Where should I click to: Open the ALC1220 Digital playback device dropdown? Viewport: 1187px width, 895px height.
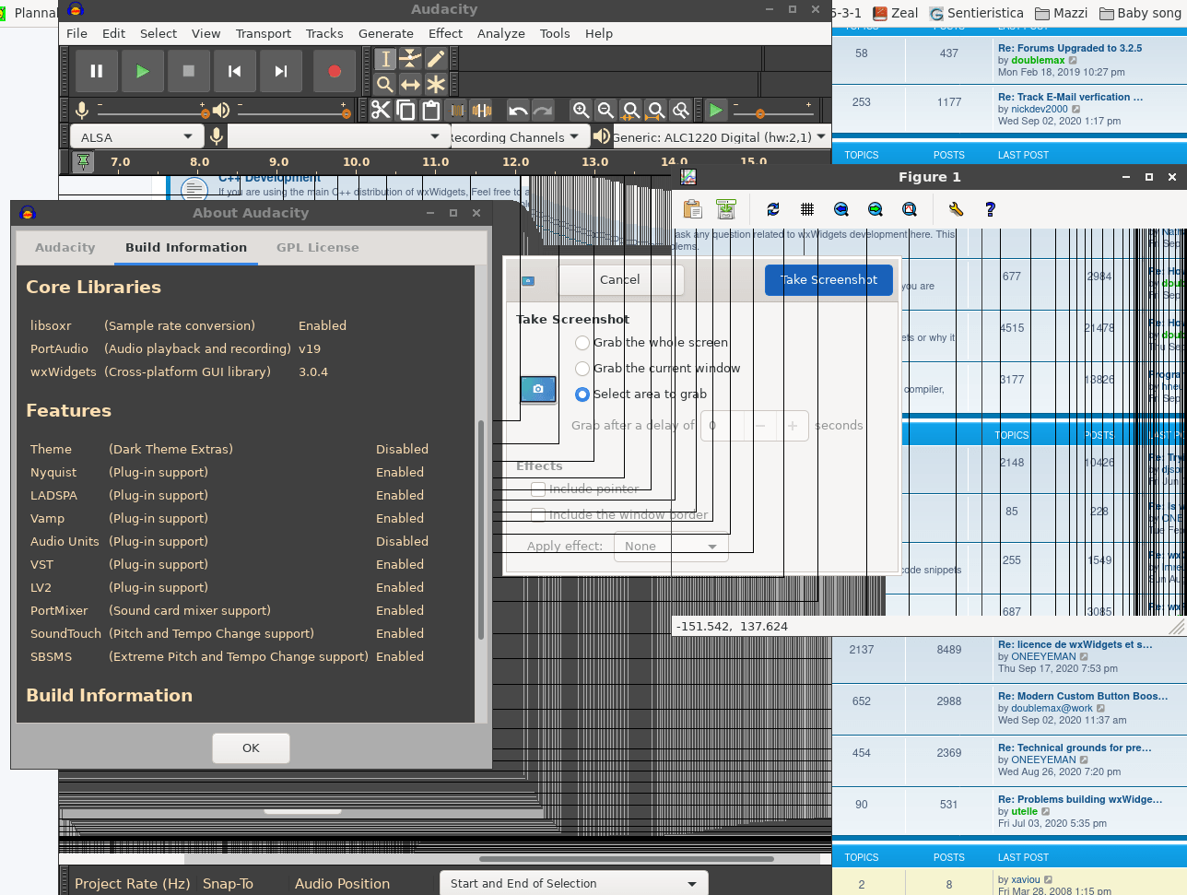(720, 137)
